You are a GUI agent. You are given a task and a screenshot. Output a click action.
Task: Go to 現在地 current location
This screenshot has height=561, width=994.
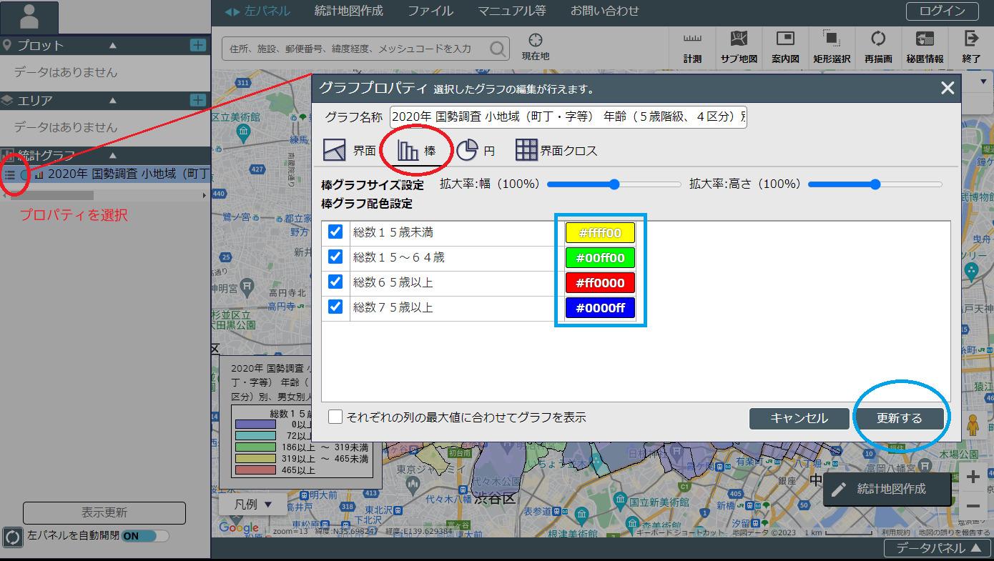pos(535,47)
